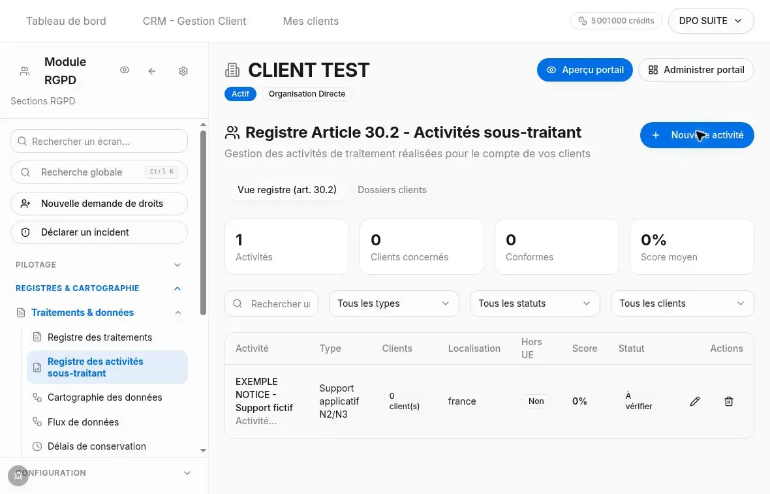Click the Flux de données icon
Image resolution: width=770 pixels, height=494 pixels.
tap(37, 422)
